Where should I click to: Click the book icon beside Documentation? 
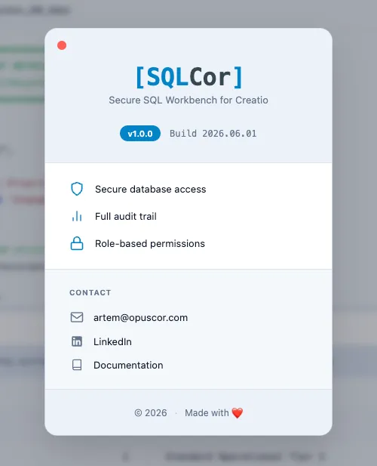tap(77, 365)
